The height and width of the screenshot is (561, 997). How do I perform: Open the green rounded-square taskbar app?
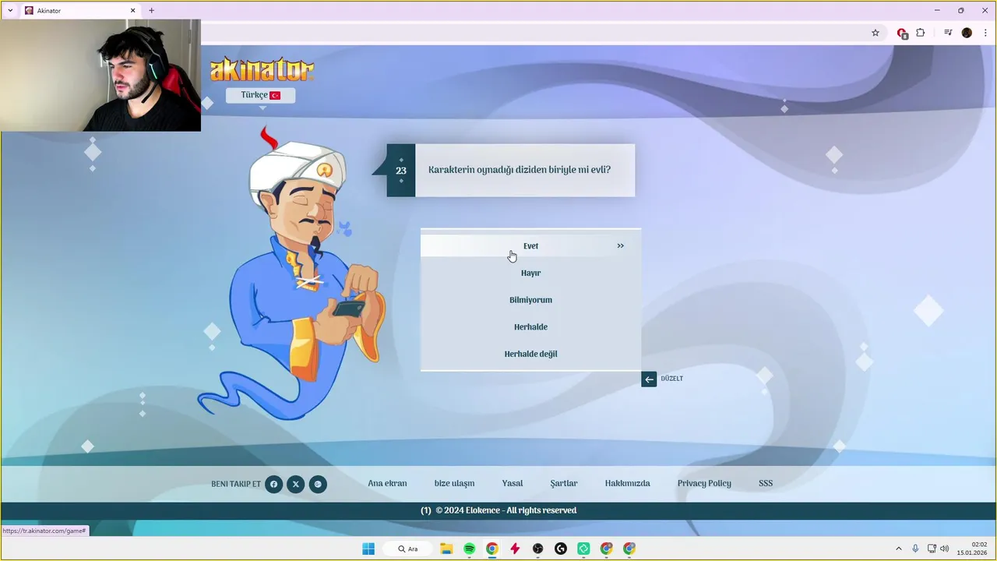583,549
